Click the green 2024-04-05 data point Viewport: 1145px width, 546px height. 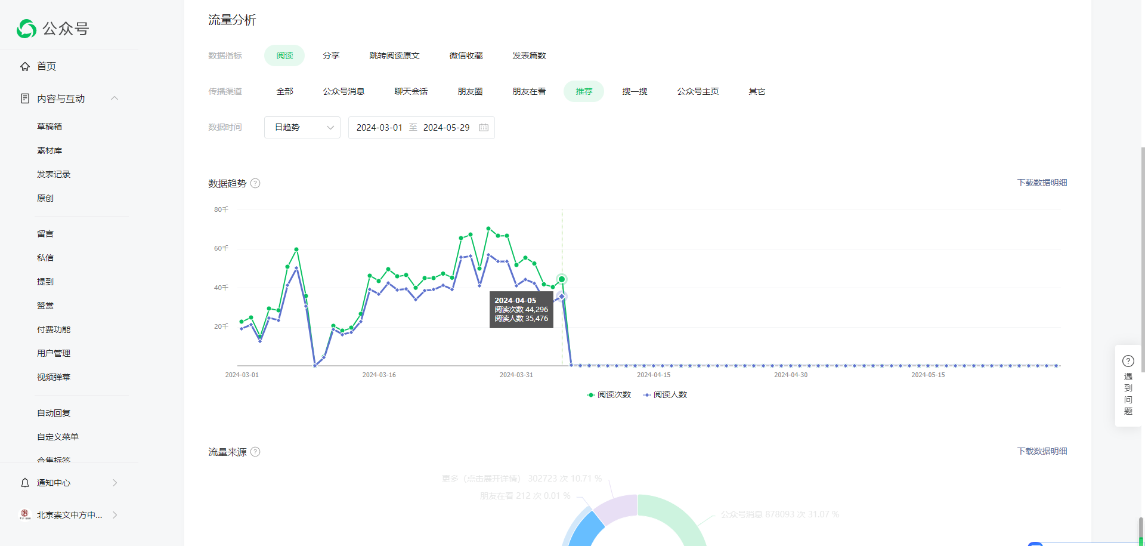(562, 279)
